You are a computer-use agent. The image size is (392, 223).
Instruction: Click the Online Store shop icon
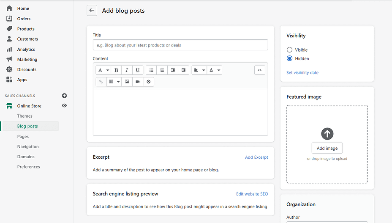[9, 106]
